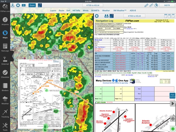
Task: Open the METARs menu
Action: coord(76,11)
